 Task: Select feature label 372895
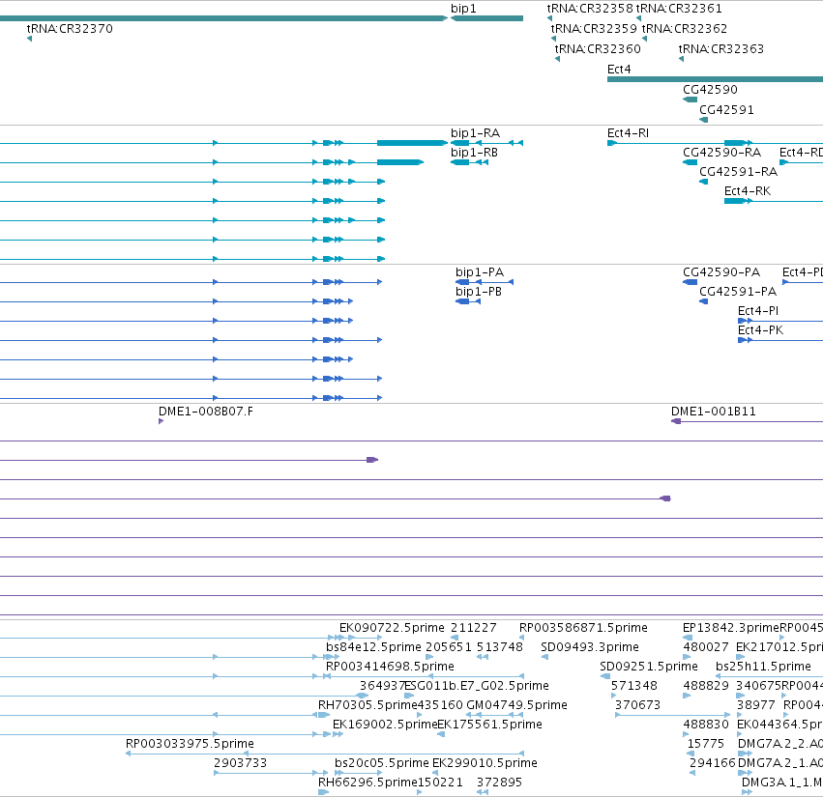[x=499, y=783]
